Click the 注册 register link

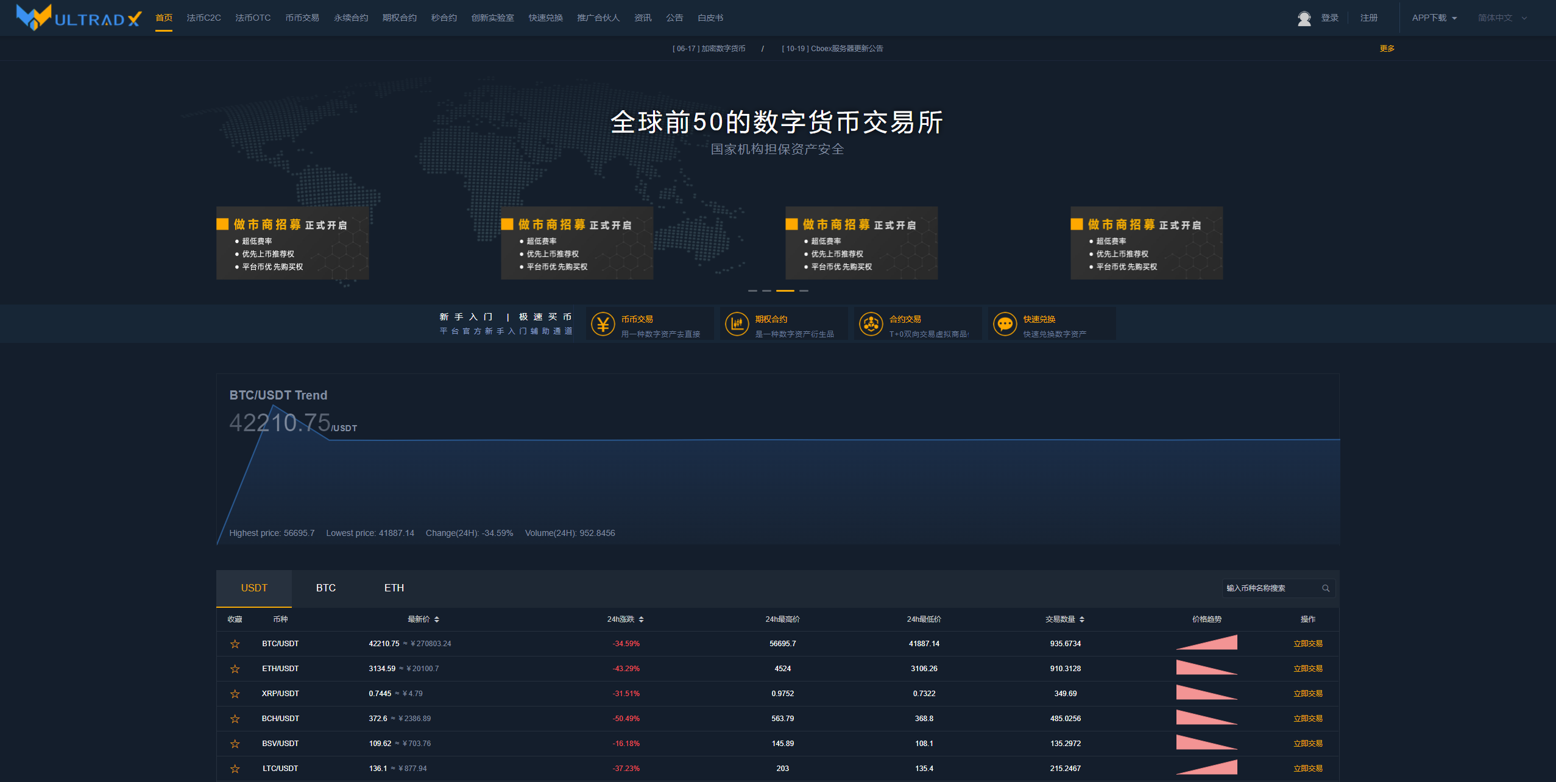coord(1369,18)
